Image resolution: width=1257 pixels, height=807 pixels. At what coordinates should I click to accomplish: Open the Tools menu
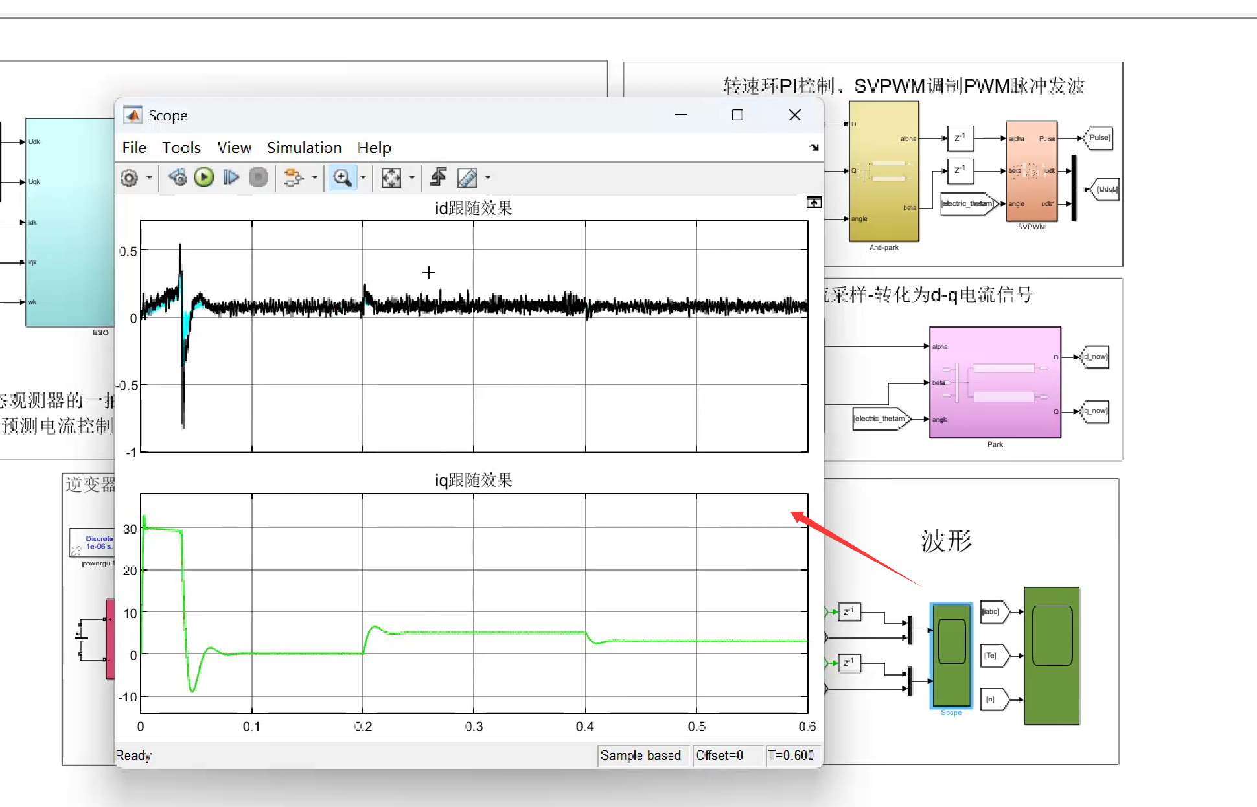coord(181,148)
